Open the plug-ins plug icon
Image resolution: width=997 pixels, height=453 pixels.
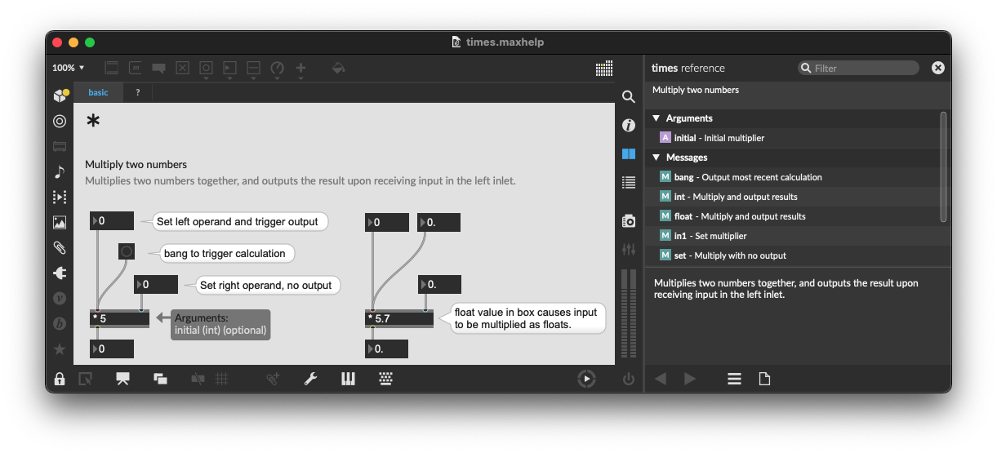pos(60,273)
